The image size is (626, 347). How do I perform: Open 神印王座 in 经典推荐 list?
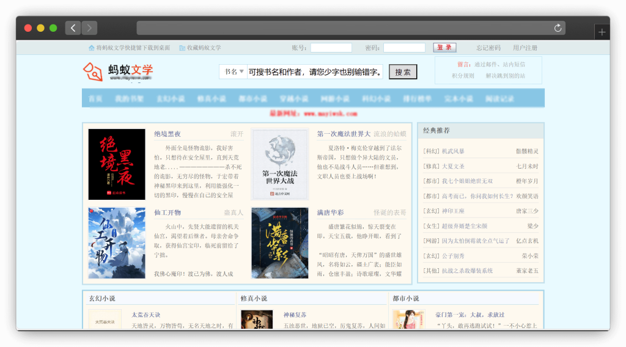[453, 211]
